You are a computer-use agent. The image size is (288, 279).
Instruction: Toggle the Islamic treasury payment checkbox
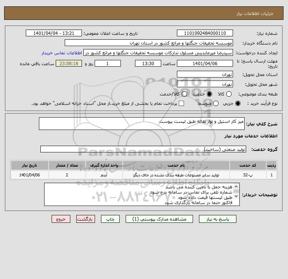(181, 103)
